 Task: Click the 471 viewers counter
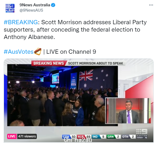tap(27, 136)
